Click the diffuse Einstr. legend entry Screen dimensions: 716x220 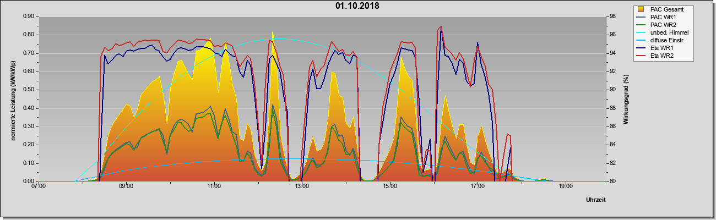coord(669,40)
